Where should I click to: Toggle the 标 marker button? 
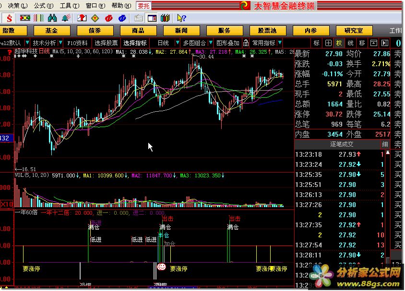point(316,43)
